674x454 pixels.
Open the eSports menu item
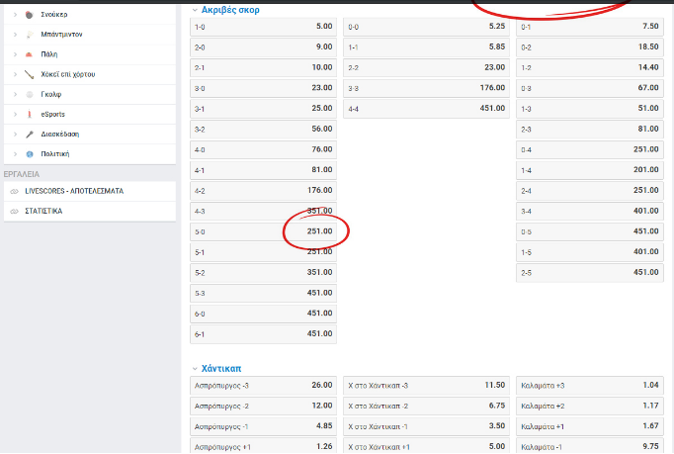coord(90,114)
